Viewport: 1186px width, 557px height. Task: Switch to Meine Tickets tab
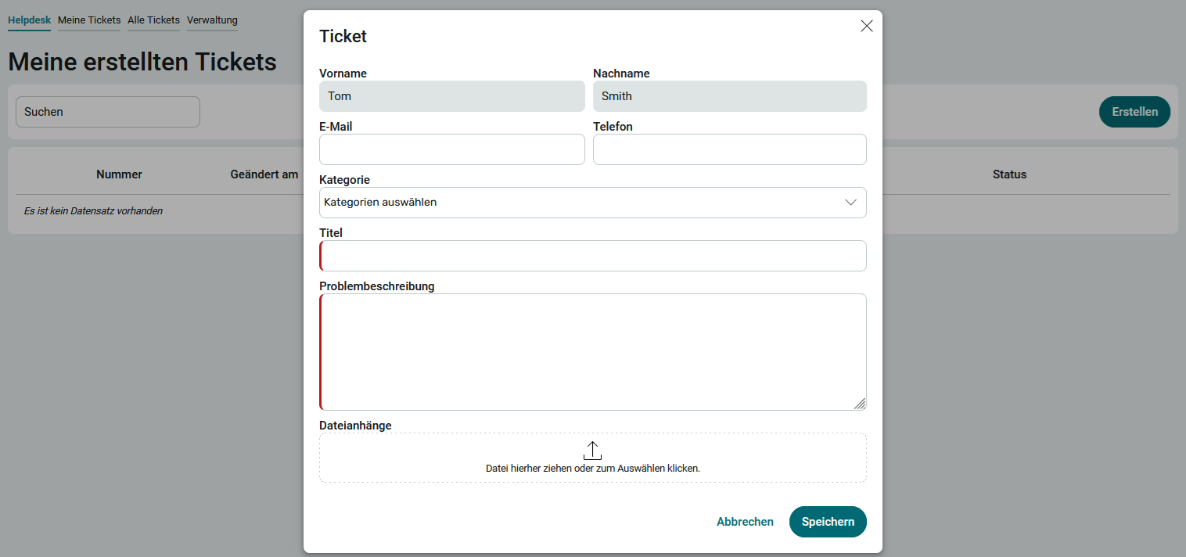tap(89, 20)
